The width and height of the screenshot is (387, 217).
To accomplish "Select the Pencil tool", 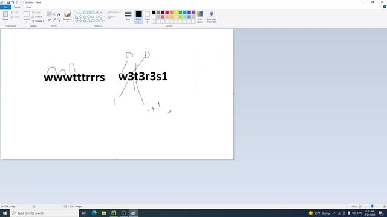I will click(x=50, y=14).
